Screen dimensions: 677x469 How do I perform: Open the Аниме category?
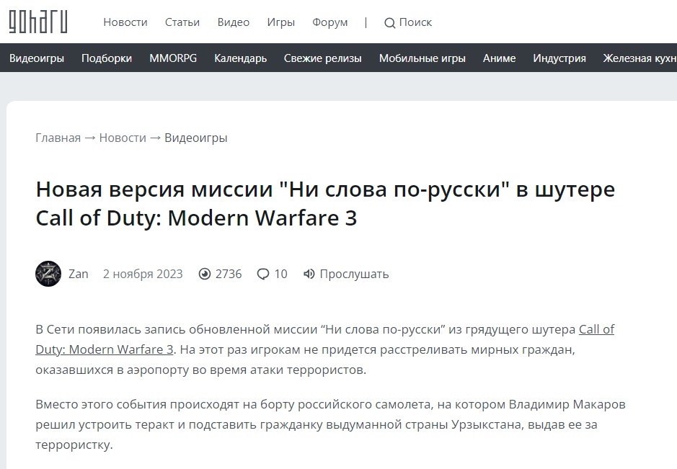[x=499, y=58]
